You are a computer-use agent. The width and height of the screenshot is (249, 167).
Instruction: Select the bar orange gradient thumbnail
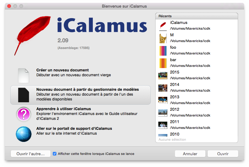coord(163,63)
